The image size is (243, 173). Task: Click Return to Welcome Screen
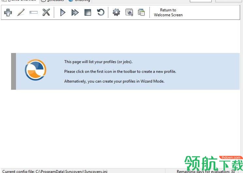tap(168, 12)
